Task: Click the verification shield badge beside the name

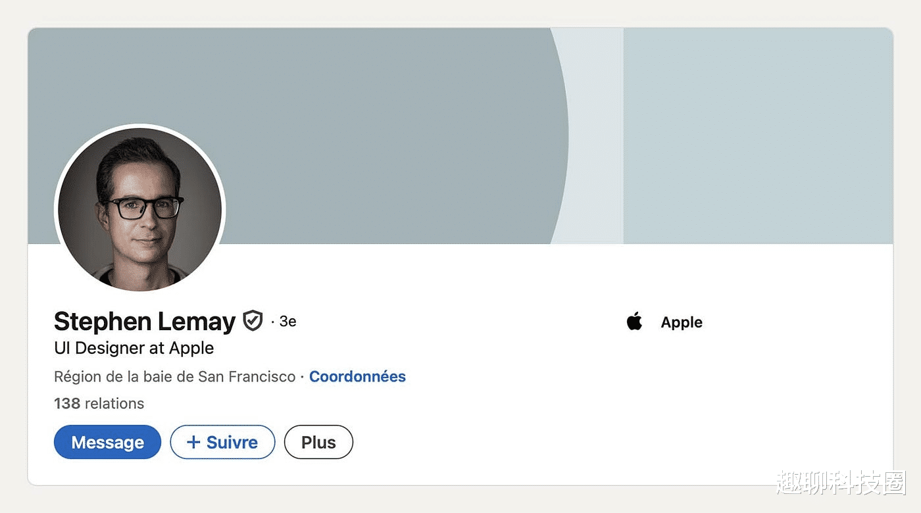Action: [x=253, y=321]
